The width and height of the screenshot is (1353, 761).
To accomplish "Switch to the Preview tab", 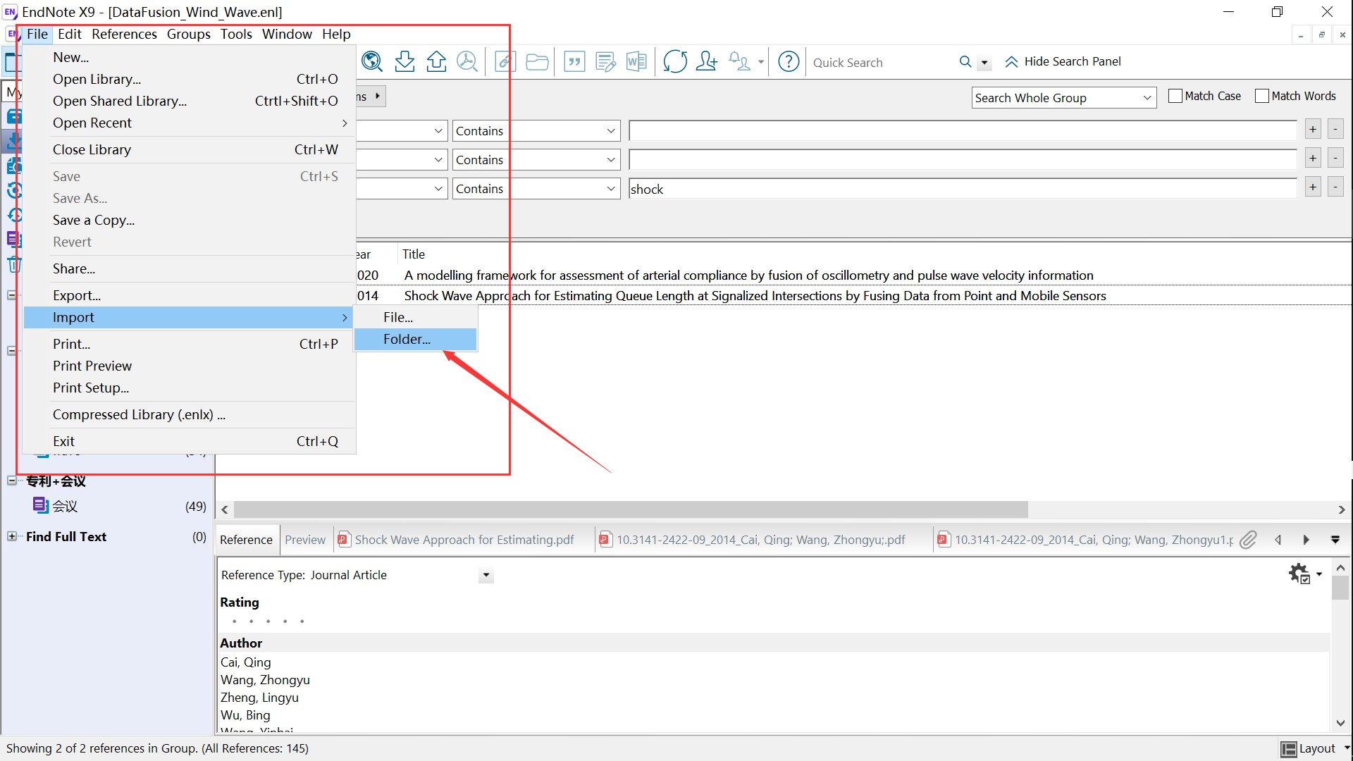I will click(305, 540).
